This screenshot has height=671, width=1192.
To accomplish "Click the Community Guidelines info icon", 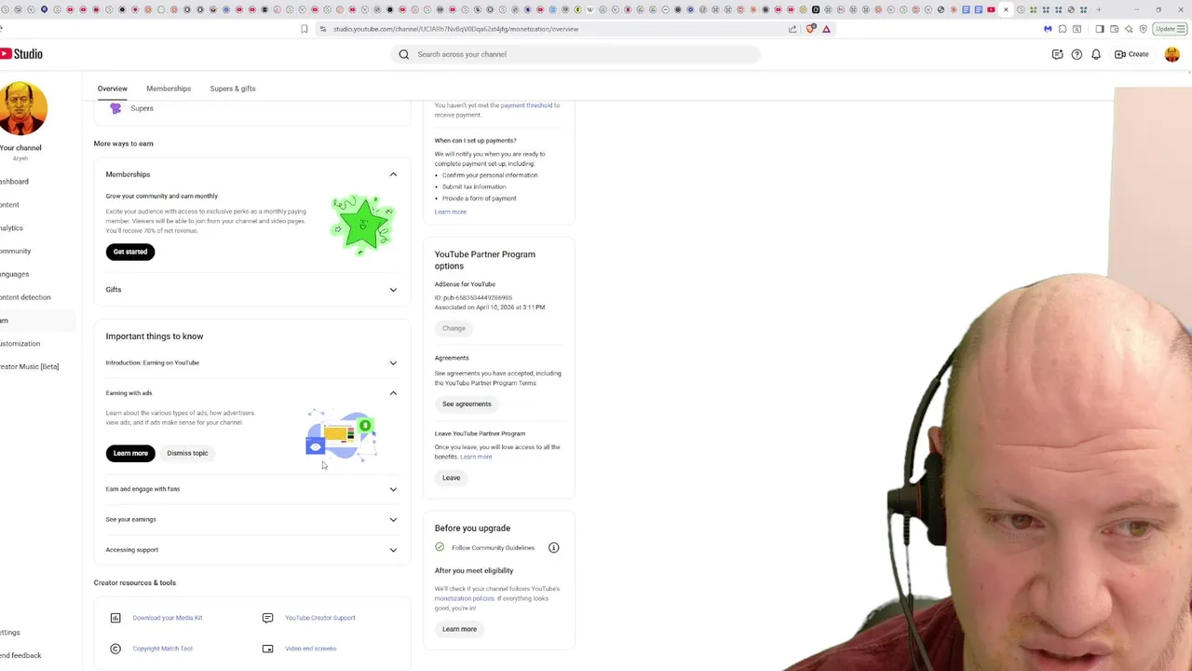I will tap(553, 548).
